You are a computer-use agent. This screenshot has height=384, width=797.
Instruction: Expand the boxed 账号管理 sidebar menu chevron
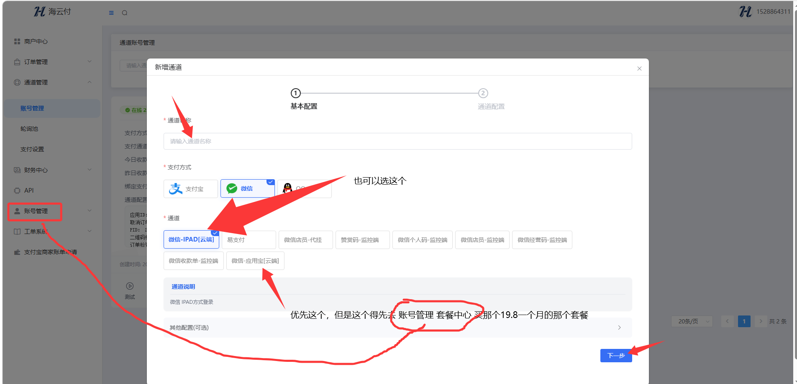(x=90, y=211)
